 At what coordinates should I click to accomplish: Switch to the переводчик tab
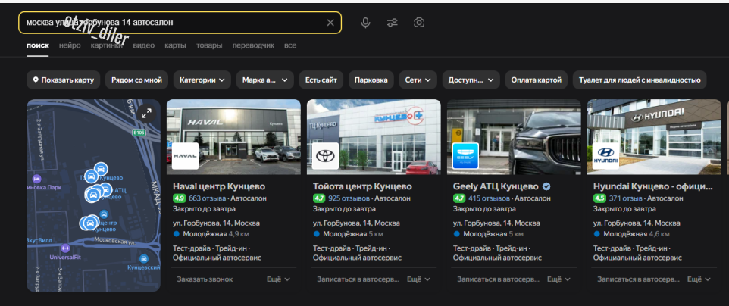pos(253,45)
